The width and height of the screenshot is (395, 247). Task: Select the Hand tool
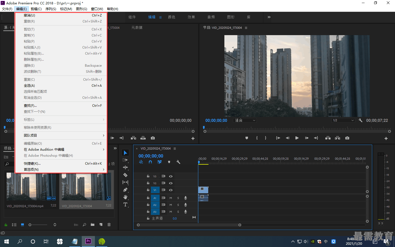click(125, 197)
